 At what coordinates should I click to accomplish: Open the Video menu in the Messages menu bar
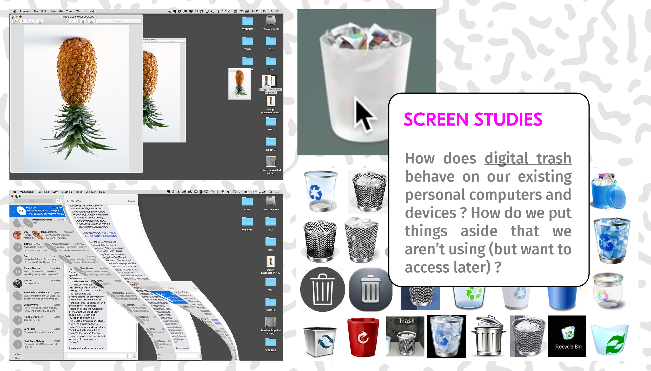click(x=79, y=192)
